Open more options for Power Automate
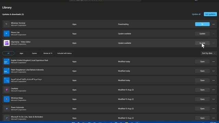This screenshot has width=219, height=123. click(214, 109)
